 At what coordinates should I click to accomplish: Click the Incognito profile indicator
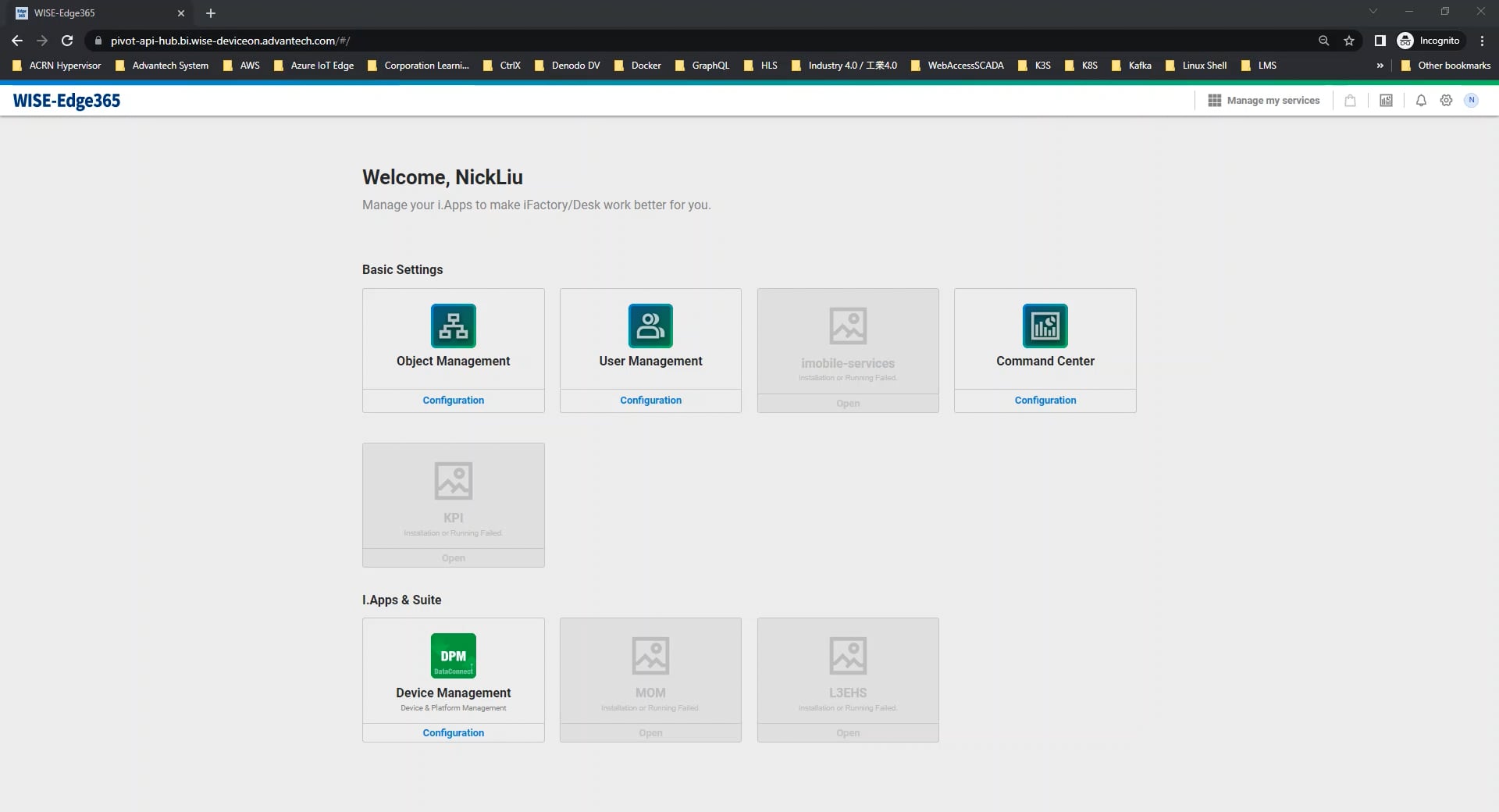tap(1429, 41)
